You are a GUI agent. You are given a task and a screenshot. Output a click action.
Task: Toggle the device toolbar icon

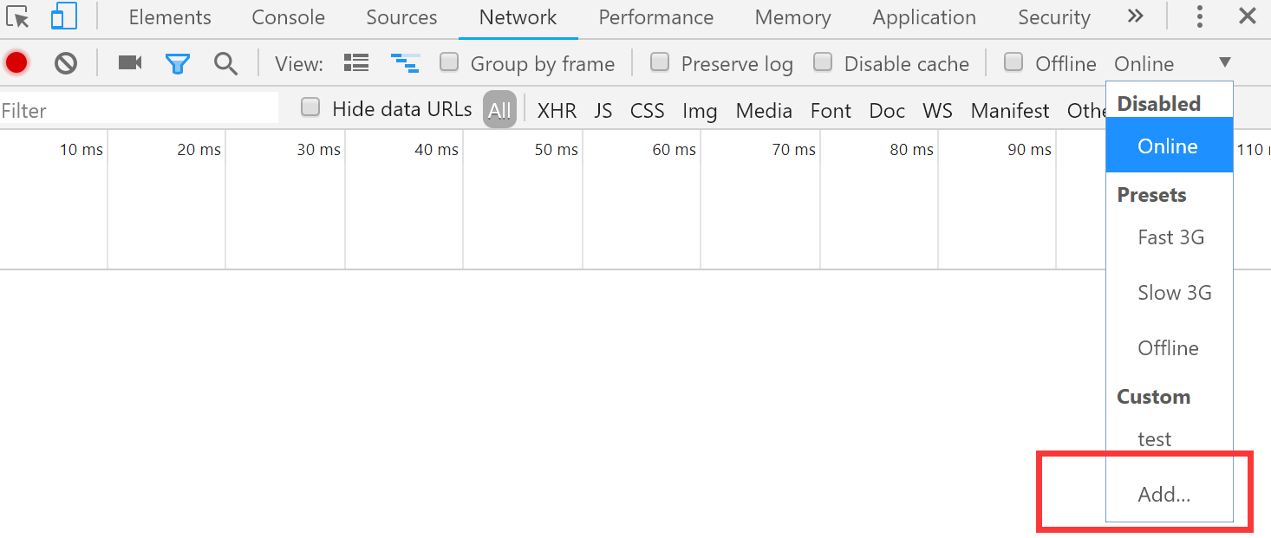[x=64, y=16]
